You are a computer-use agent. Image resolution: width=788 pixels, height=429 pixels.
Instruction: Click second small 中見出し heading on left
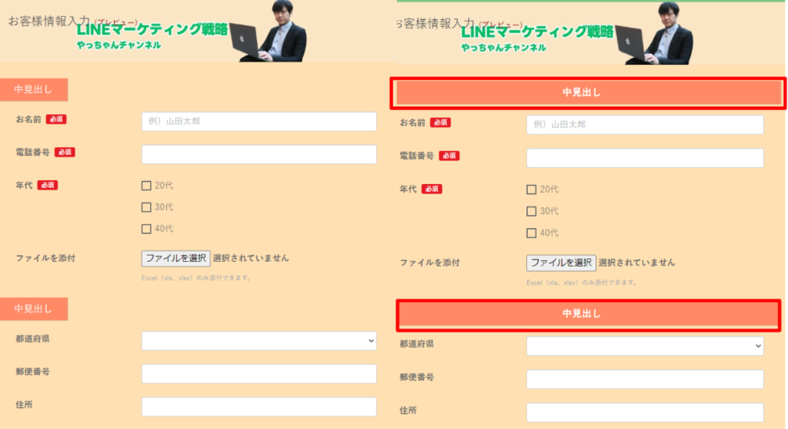click(34, 309)
